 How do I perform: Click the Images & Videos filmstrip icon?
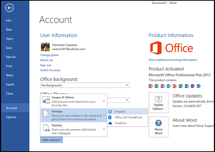click(x=46, y=100)
